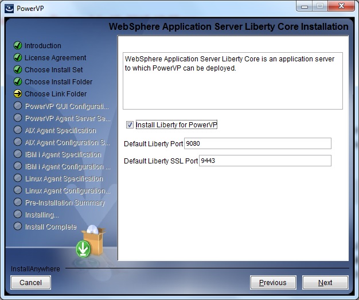Click the Installing... step label
Screen dimensions: 359x300
point(42,215)
